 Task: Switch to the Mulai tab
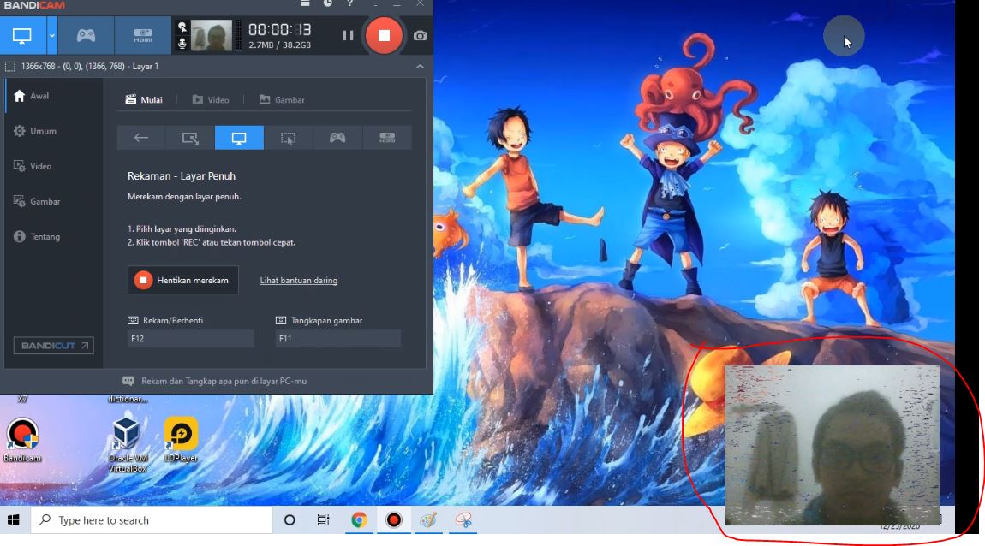pyautogui.click(x=144, y=100)
